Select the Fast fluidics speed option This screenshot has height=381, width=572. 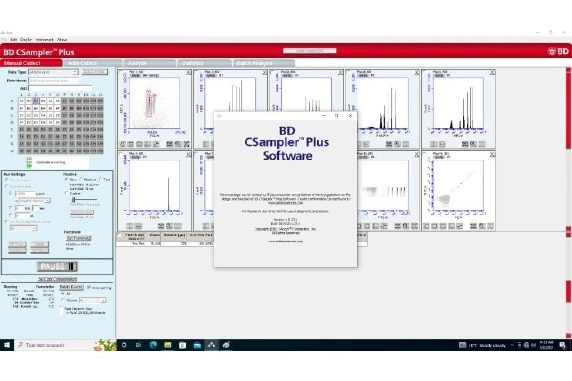click(100, 180)
